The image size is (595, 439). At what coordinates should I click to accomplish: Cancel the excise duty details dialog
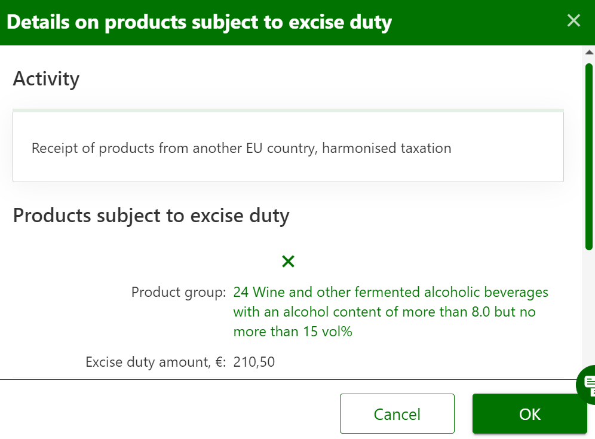[397, 413]
